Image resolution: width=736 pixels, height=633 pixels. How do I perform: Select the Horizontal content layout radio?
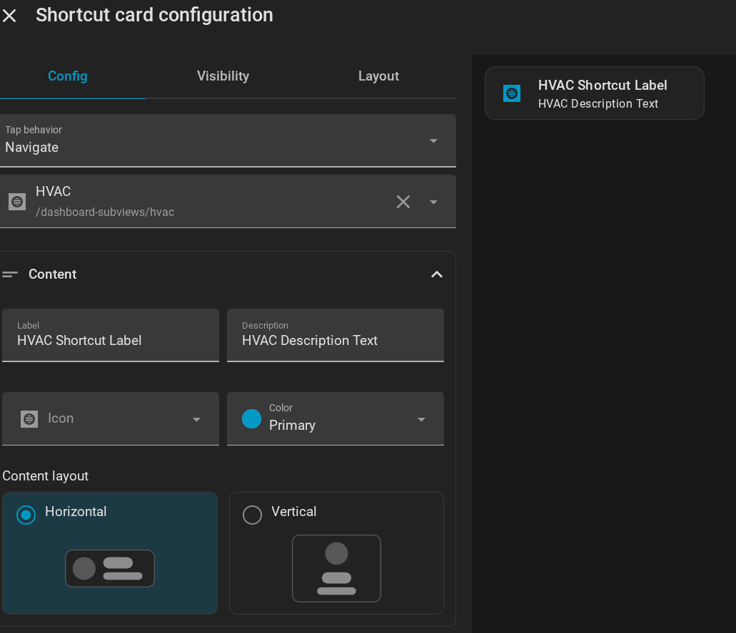pos(26,515)
